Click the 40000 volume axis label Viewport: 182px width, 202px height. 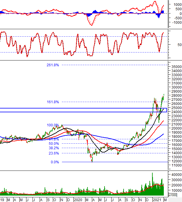click(175, 174)
